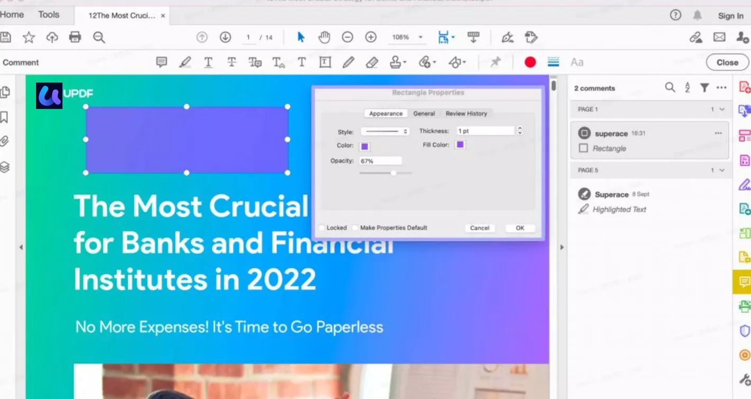Open the search in comments panel
This screenshot has height=399, width=751.
(670, 87)
